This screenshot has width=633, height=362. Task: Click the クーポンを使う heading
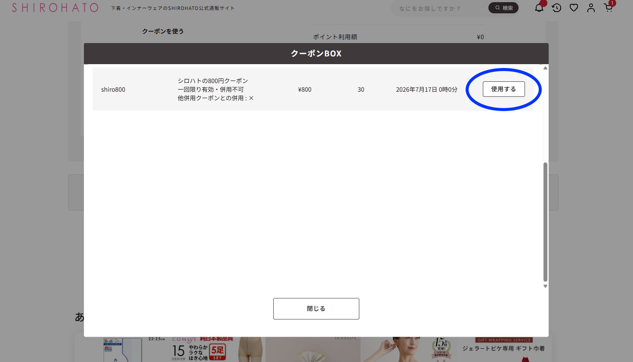tap(163, 31)
